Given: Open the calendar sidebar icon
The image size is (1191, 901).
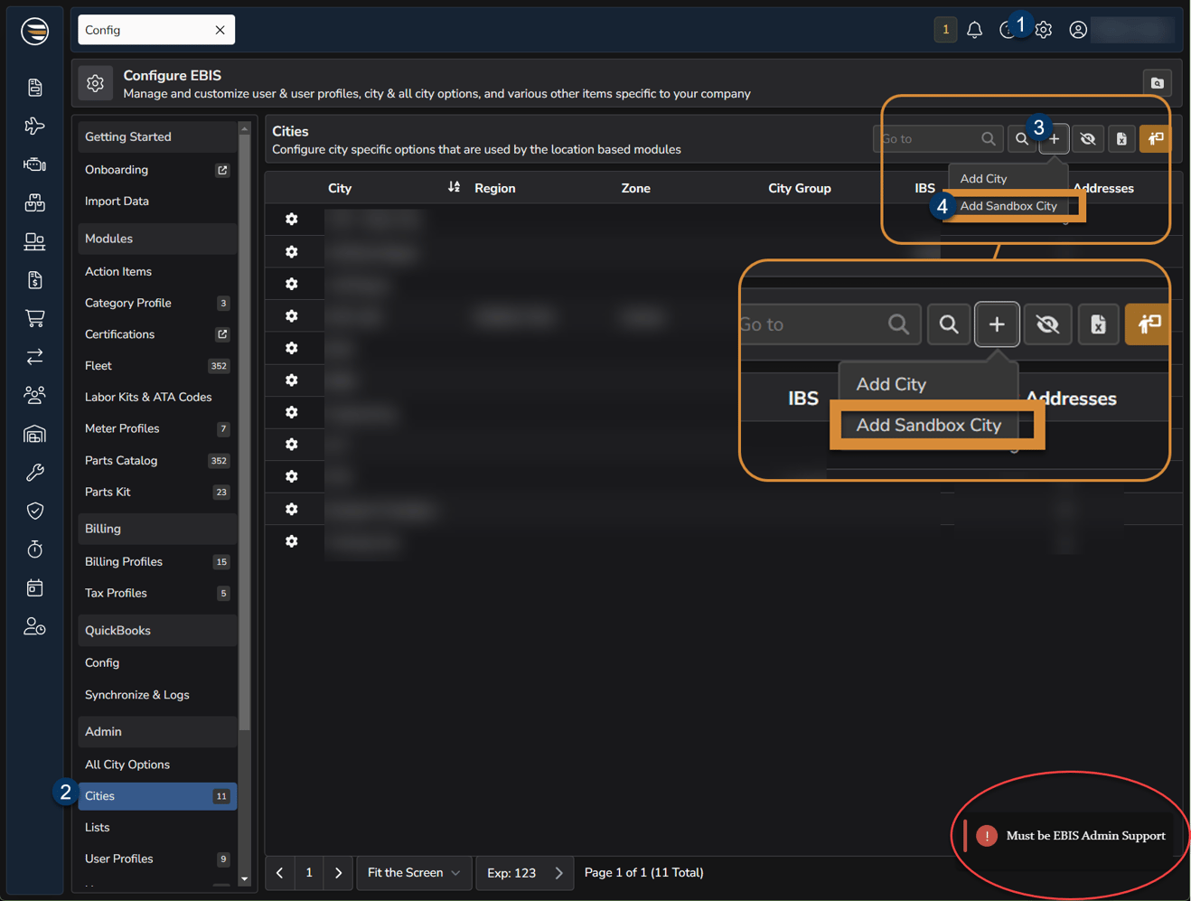Looking at the screenshot, I should 34,588.
